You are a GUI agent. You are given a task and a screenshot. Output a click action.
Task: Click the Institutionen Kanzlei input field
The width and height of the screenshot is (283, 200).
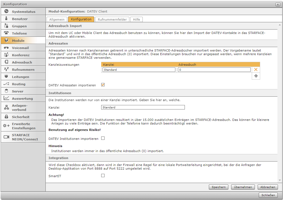[x=143, y=107]
